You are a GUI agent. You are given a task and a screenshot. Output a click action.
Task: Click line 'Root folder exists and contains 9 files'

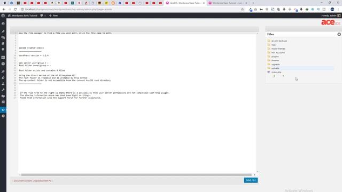[42, 70]
